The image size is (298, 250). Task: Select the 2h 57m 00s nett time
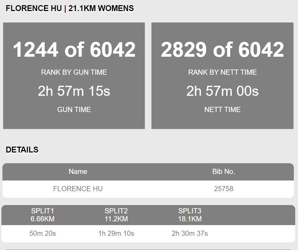click(x=222, y=91)
